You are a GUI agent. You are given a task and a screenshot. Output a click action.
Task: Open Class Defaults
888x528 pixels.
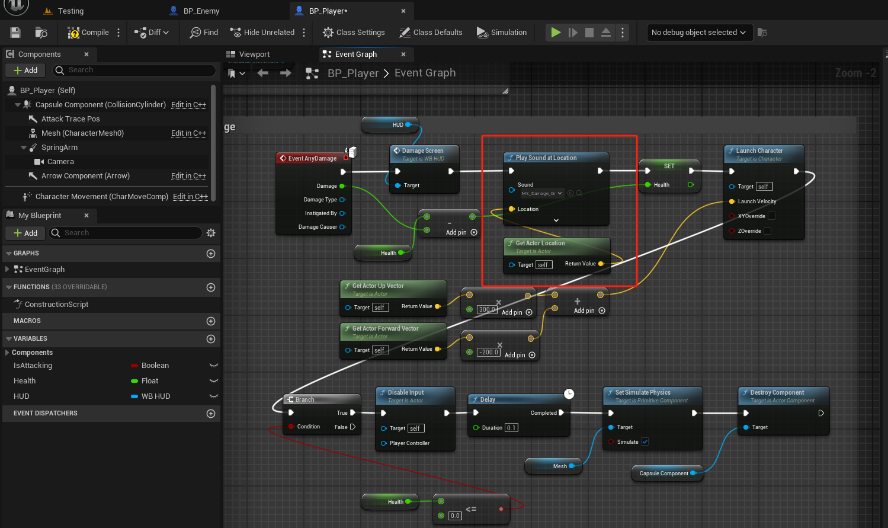pos(431,33)
